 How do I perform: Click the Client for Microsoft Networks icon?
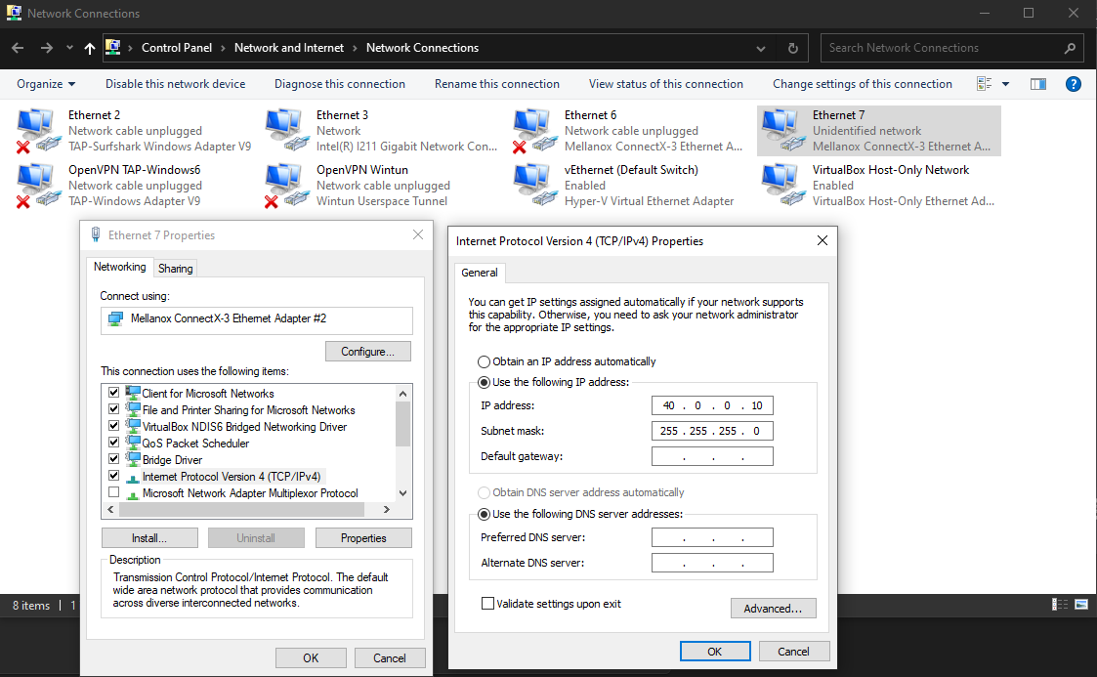132,393
